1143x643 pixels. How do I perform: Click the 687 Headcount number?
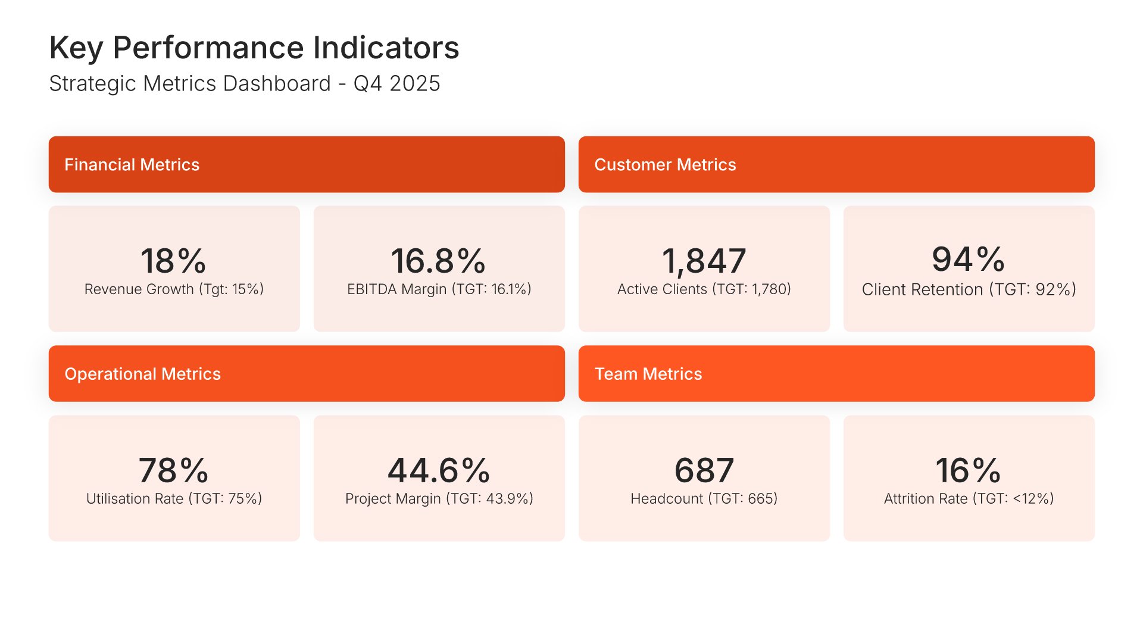(x=704, y=470)
